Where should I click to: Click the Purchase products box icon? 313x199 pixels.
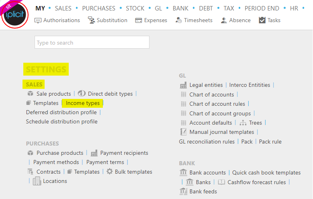click(31, 153)
